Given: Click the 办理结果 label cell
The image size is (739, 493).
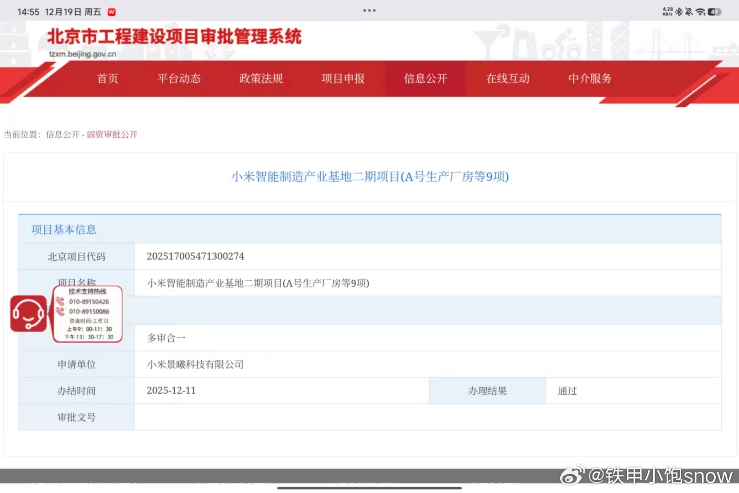Looking at the screenshot, I should point(487,391).
